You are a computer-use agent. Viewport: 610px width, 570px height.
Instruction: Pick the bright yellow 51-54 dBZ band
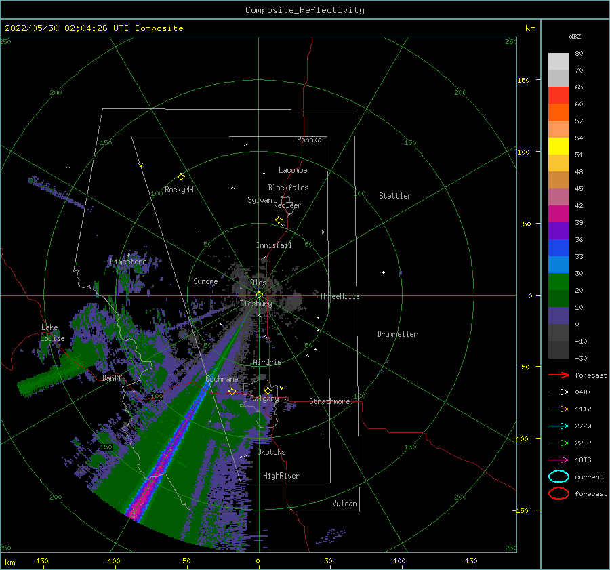558,146
